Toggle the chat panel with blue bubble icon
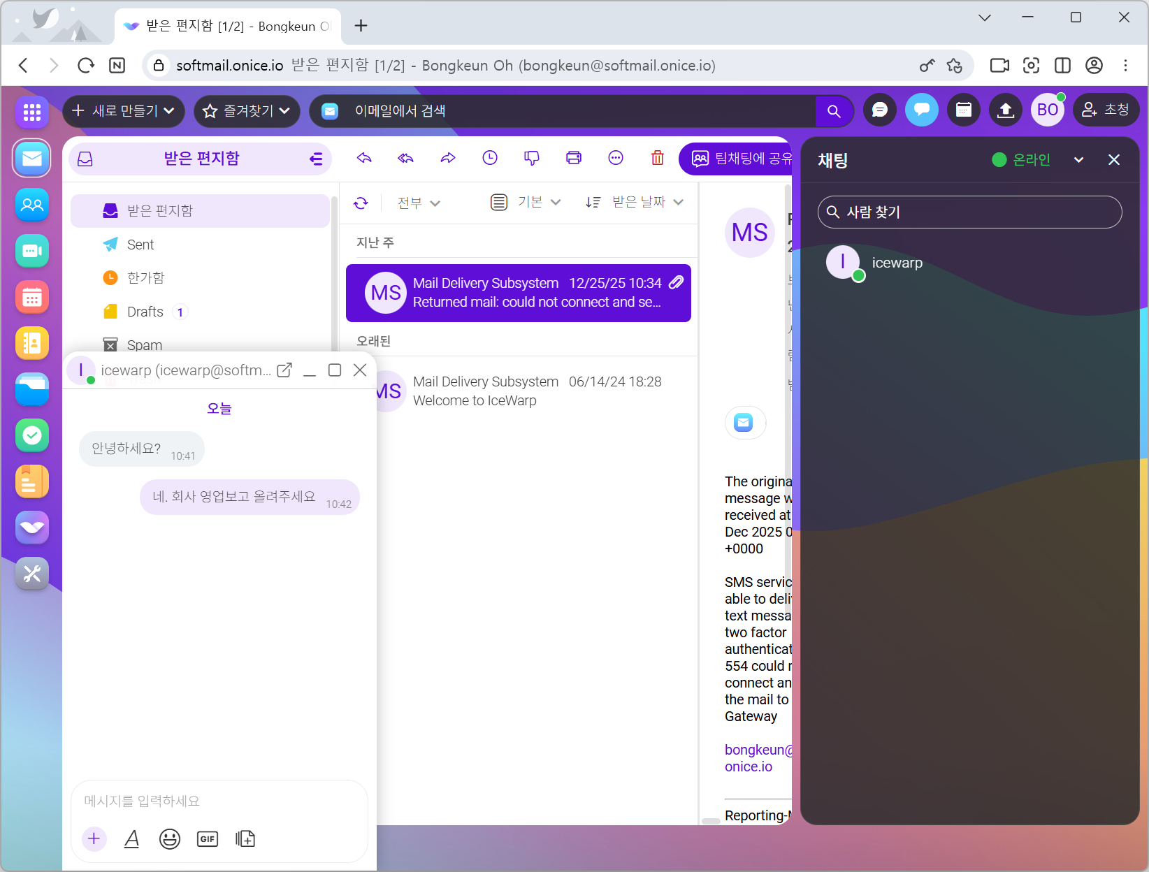This screenshot has width=1149, height=872. pyautogui.click(x=922, y=110)
